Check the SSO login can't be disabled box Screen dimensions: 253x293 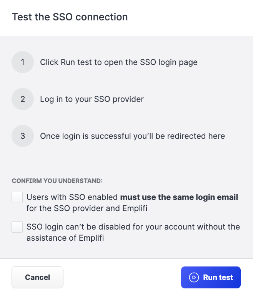point(17,227)
